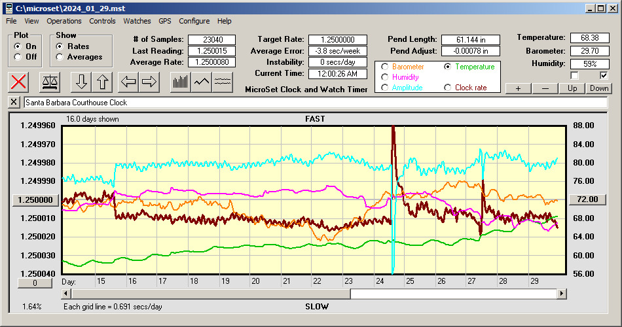Select the Amplitude trace option
Screen dimensions: 622x327
tap(384, 88)
